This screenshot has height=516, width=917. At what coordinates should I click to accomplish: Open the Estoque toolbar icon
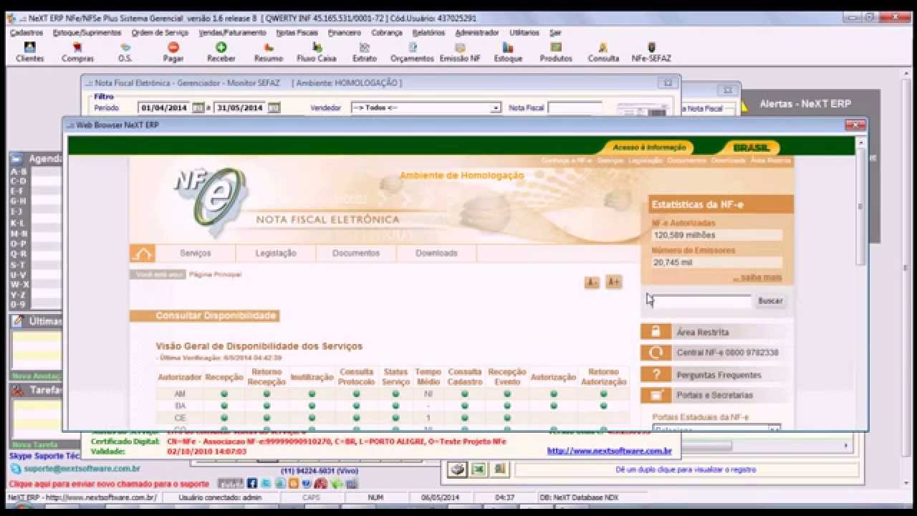click(508, 52)
